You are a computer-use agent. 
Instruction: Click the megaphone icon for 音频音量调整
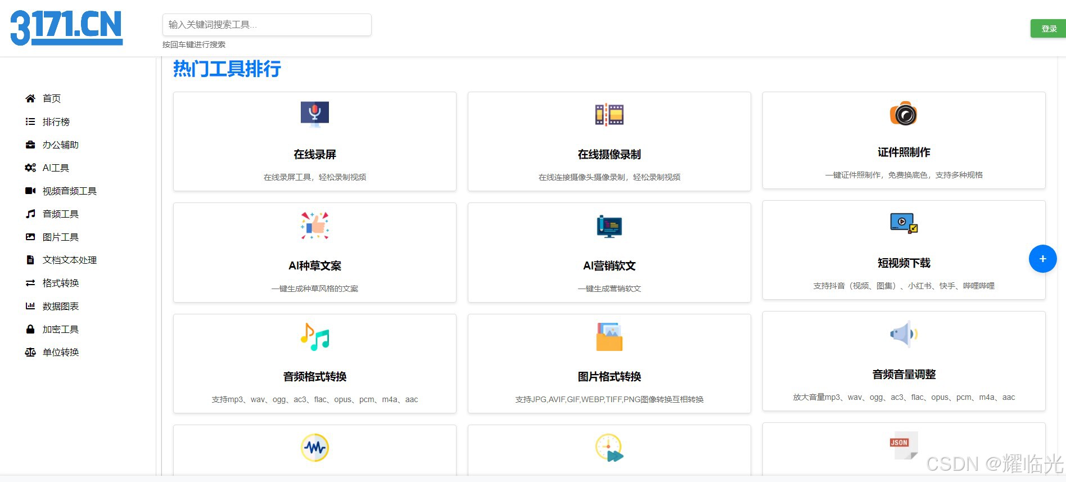pos(904,334)
